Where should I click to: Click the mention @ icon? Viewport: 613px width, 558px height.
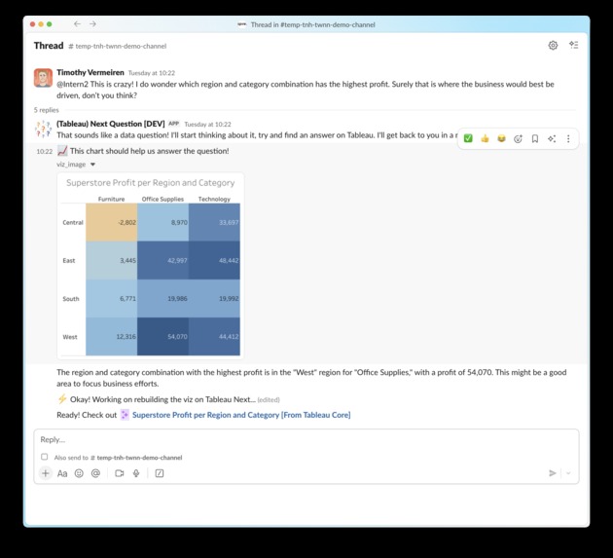95,473
